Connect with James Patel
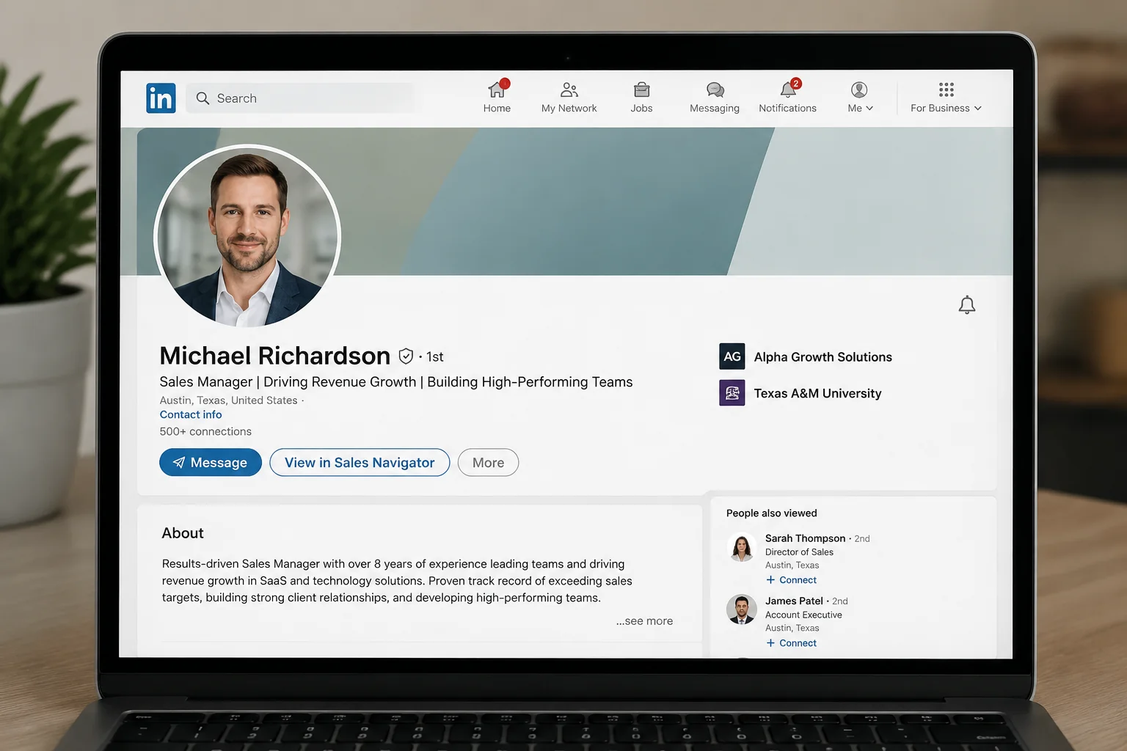1127x751 pixels. [791, 643]
